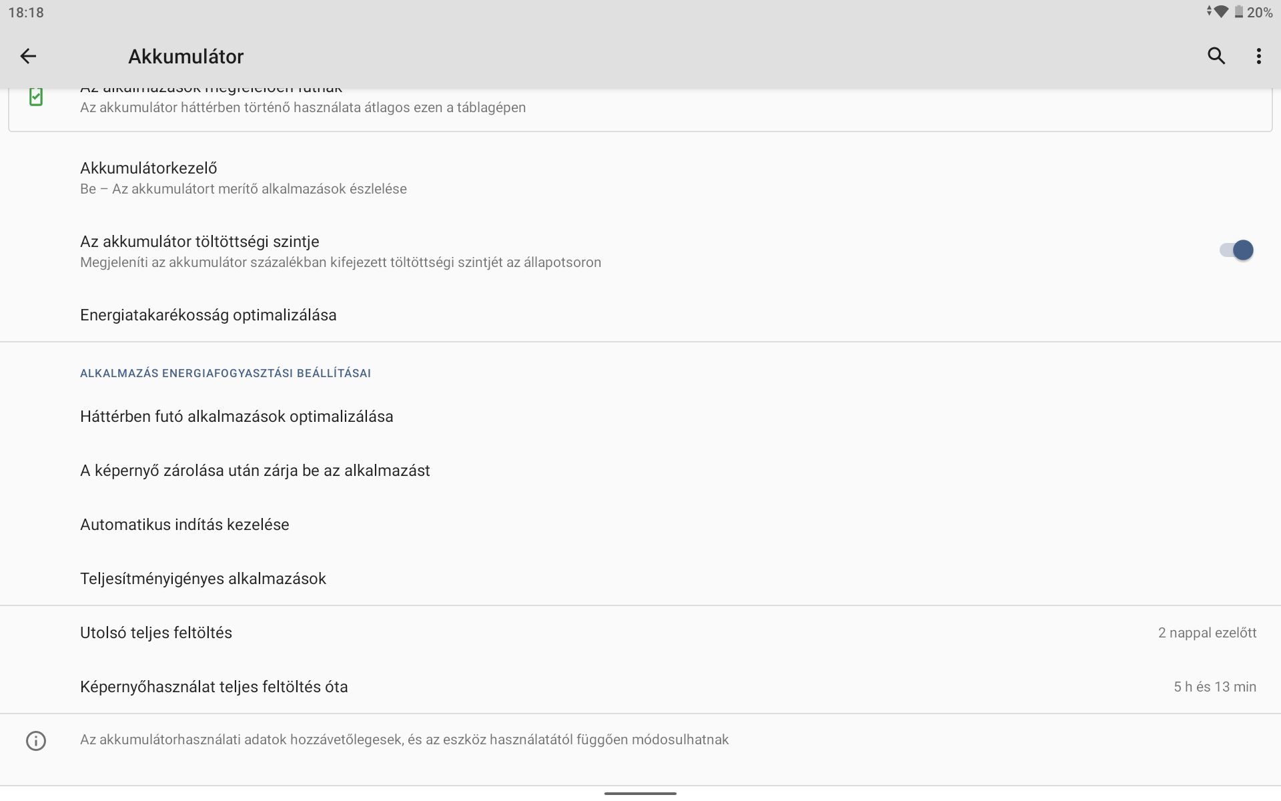The width and height of the screenshot is (1281, 801).
Task: Open Teljesítményigényes alkalmazások
Action: coord(640,579)
